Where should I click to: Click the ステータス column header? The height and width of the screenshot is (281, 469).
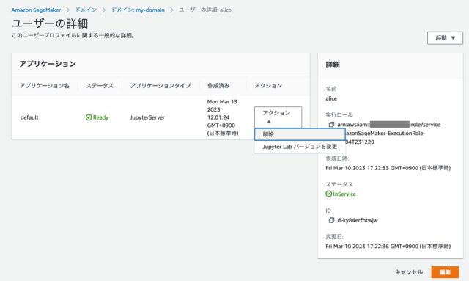point(100,86)
